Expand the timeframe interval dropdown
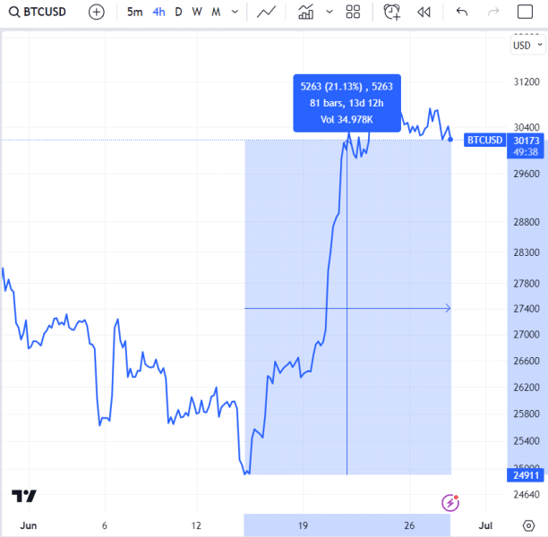This screenshot has height=537, width=548. (x=235, y=13)
